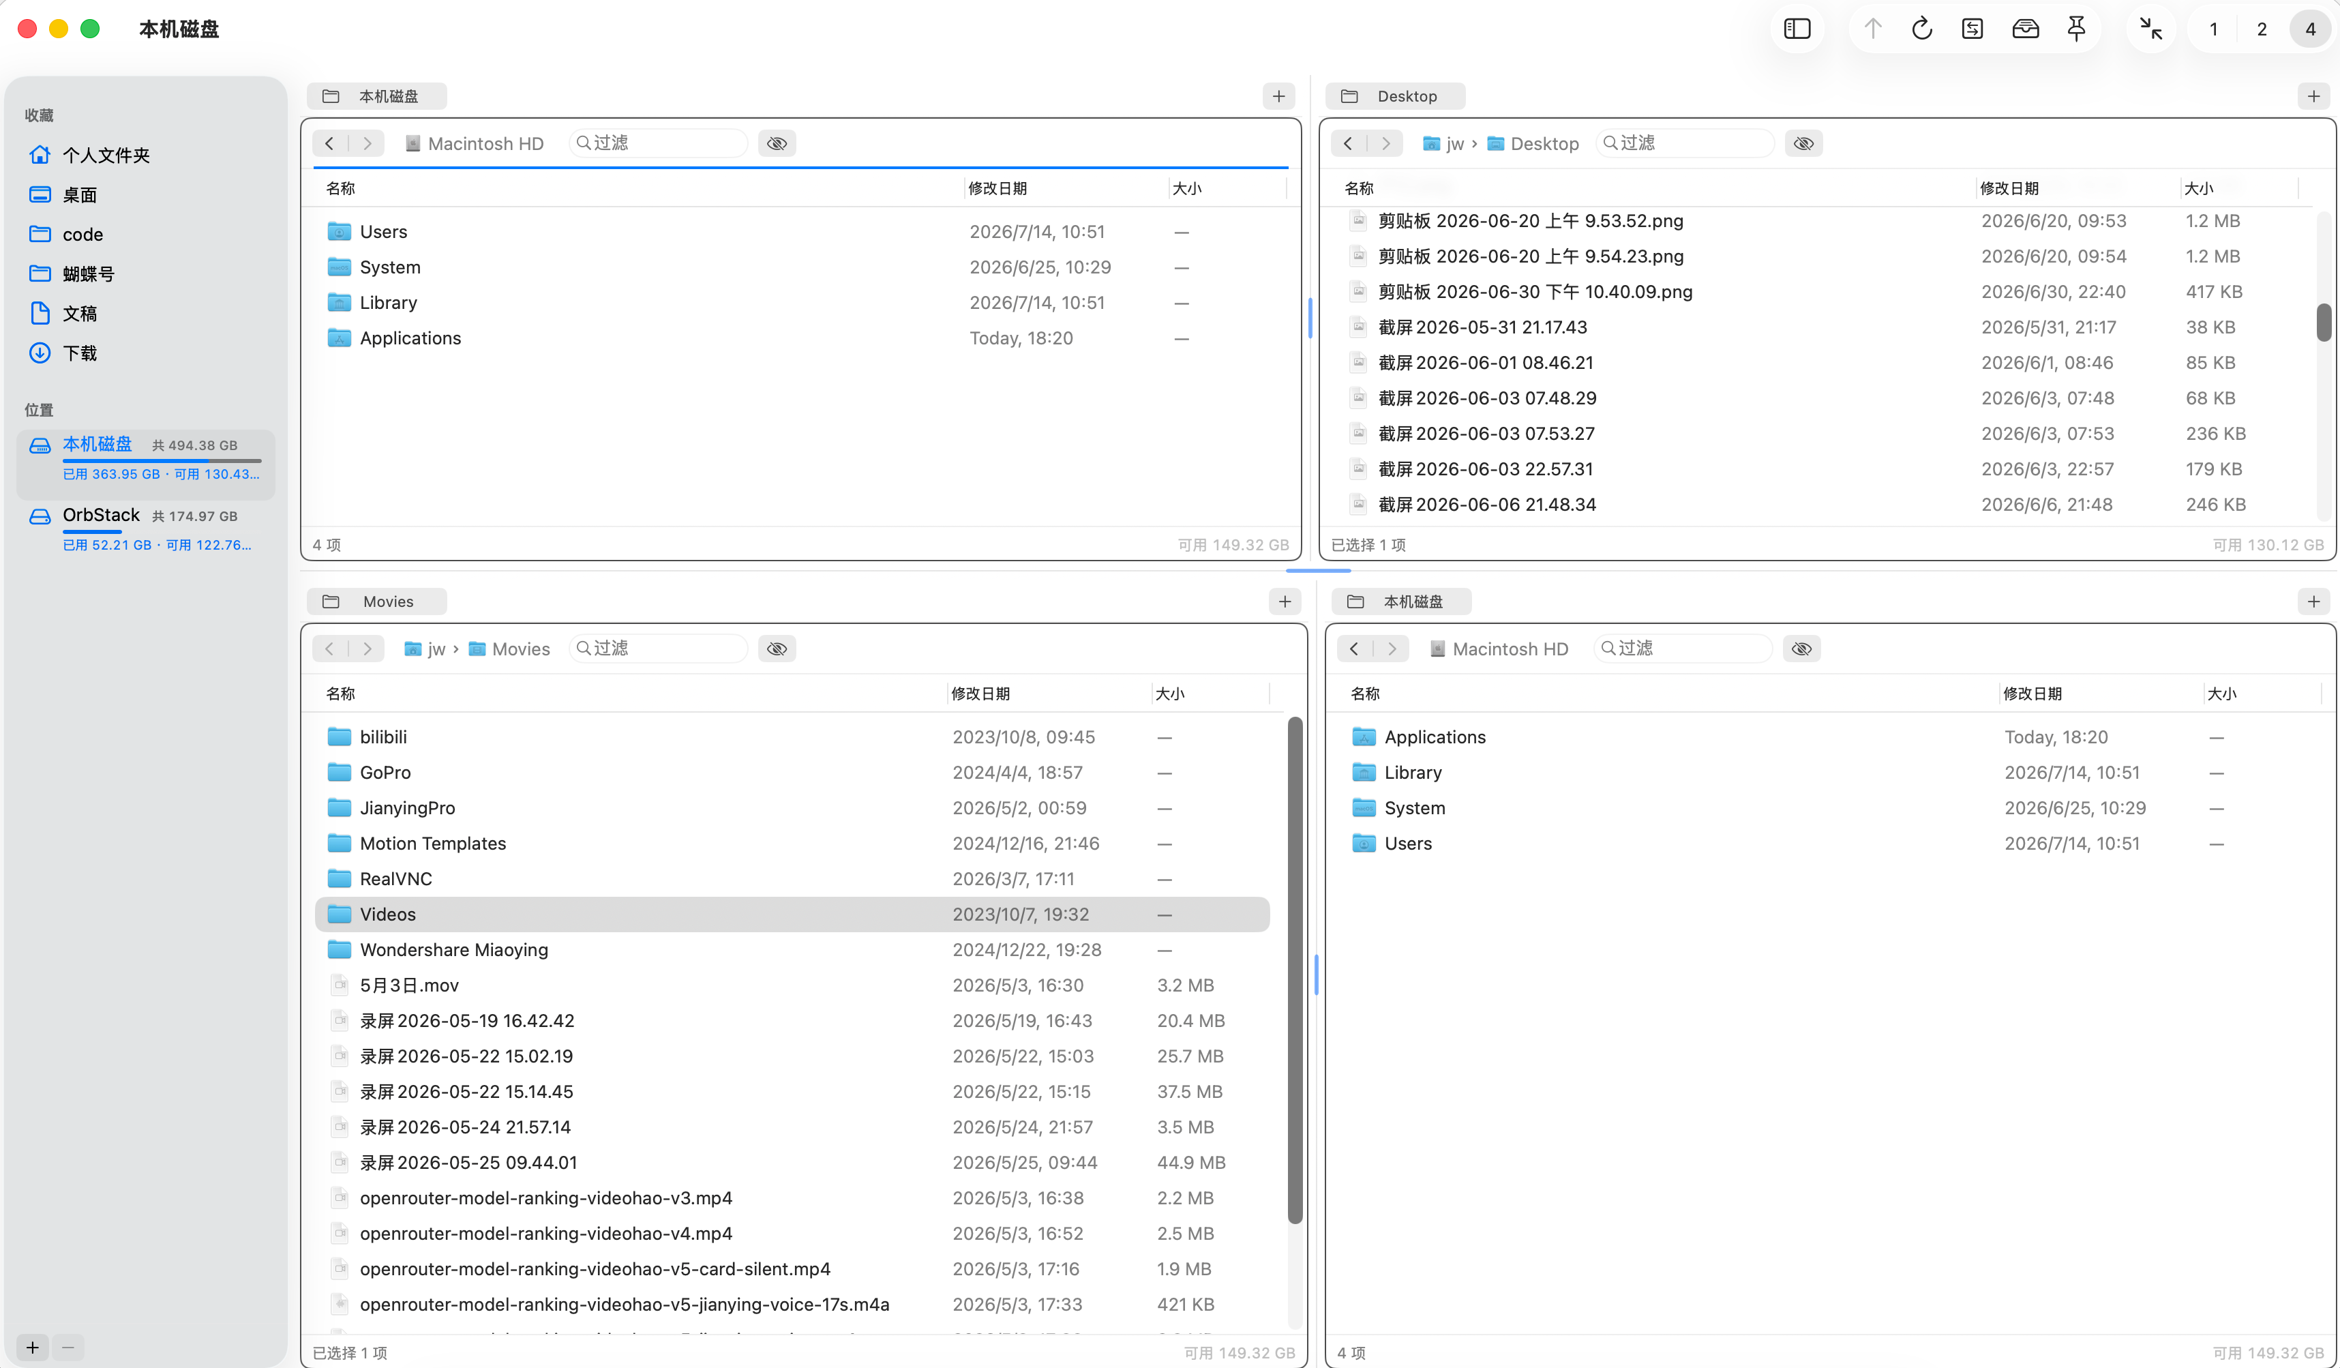Select file 5月3日.mov
The image size is (2340, 1368).
pyautogui.click(x=792, y=985)
